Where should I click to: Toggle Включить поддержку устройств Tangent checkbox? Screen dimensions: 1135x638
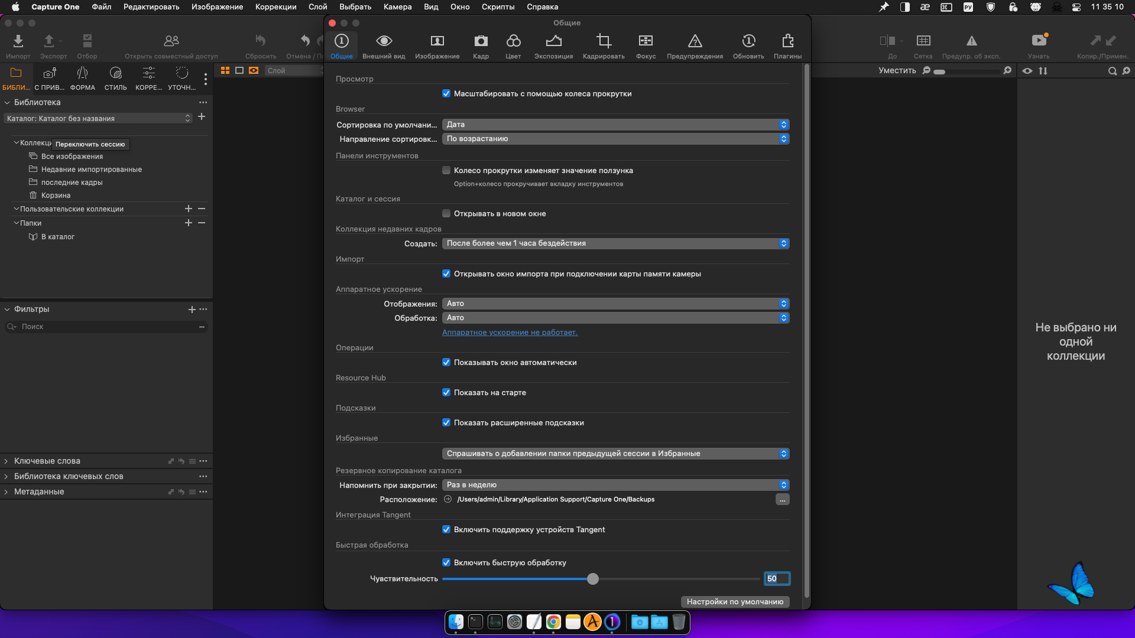coord(446,529)
